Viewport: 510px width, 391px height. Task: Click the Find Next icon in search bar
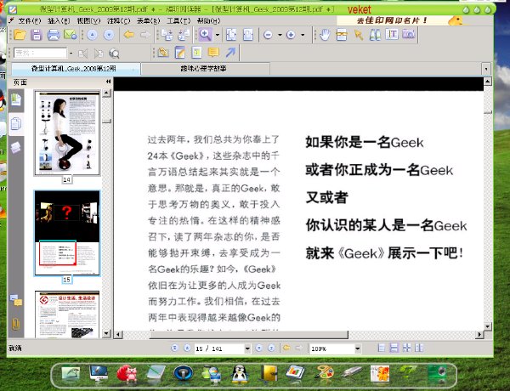pyautogui.click(x=99, y=54)
